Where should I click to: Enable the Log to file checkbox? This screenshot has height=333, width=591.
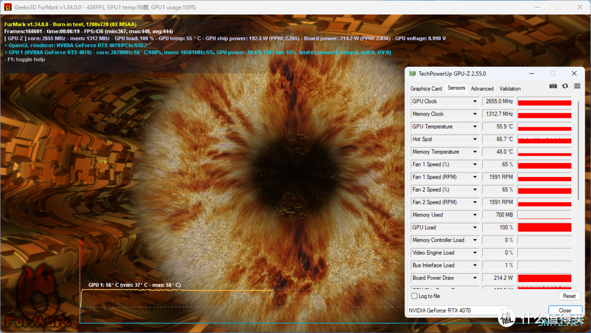414,296
